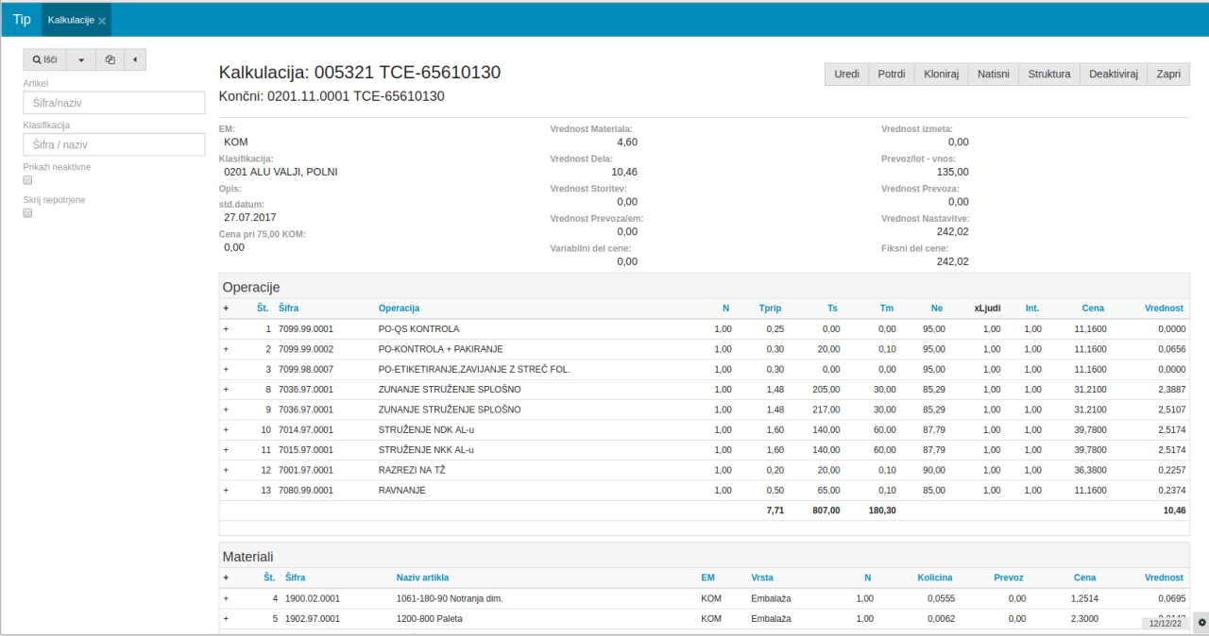The width and height of the screenshot is (1209, 636).
Task: Click the Išči search button
Action: [44, 59]
